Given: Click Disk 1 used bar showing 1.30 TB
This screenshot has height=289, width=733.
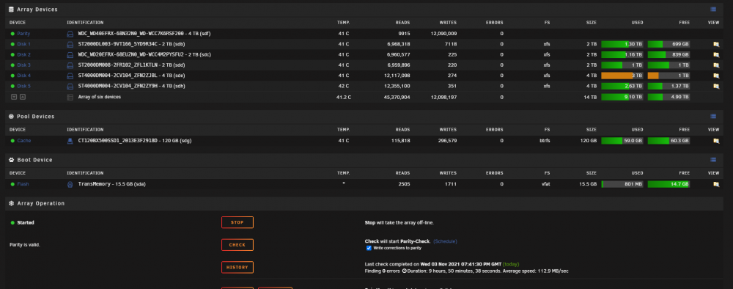Looking at the screenshot, I should coord(622,45).
